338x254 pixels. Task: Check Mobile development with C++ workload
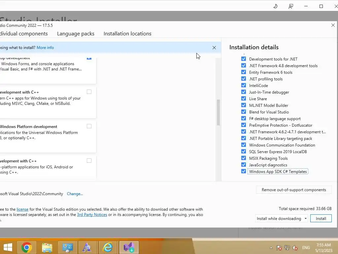[89, 160]
